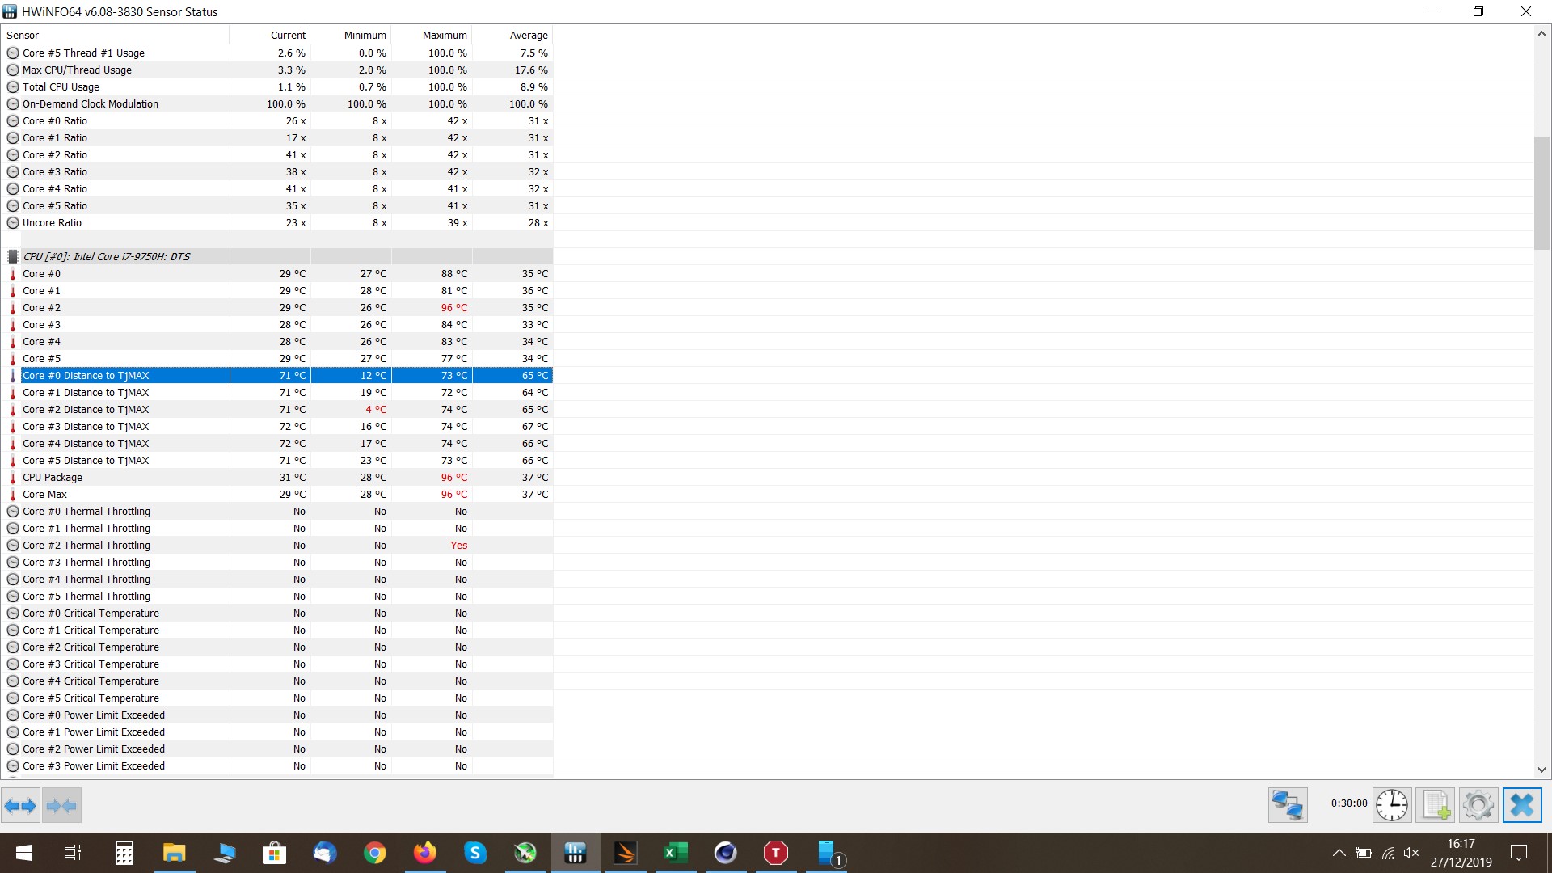The height and width of the screenshot is (873, 1552).
Task: Switch to Firefox in taskbar
Action: click(424, 853)
